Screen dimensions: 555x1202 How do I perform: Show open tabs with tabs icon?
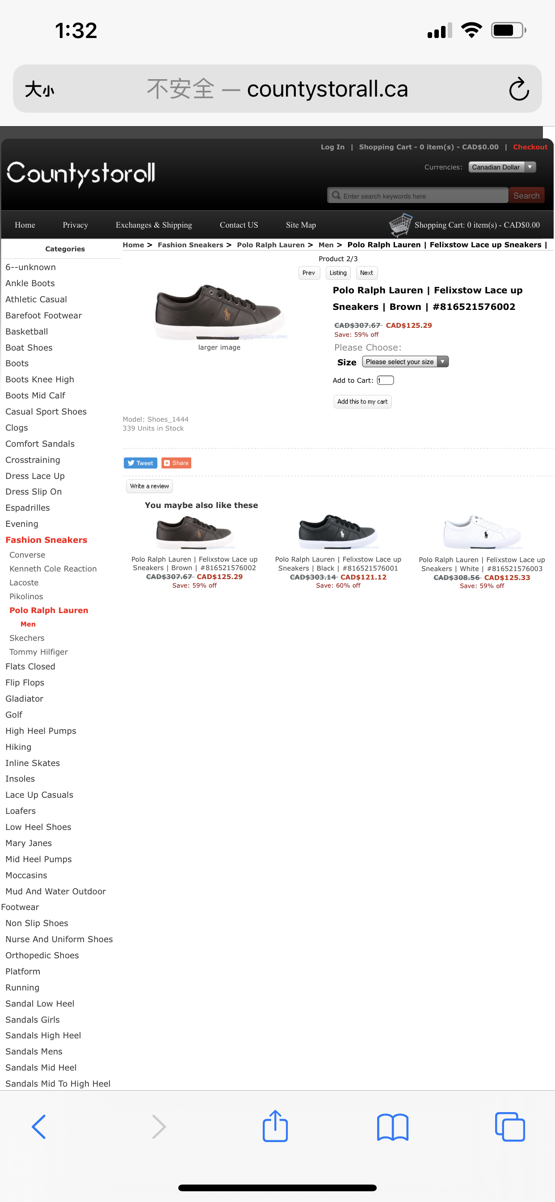510,1126
